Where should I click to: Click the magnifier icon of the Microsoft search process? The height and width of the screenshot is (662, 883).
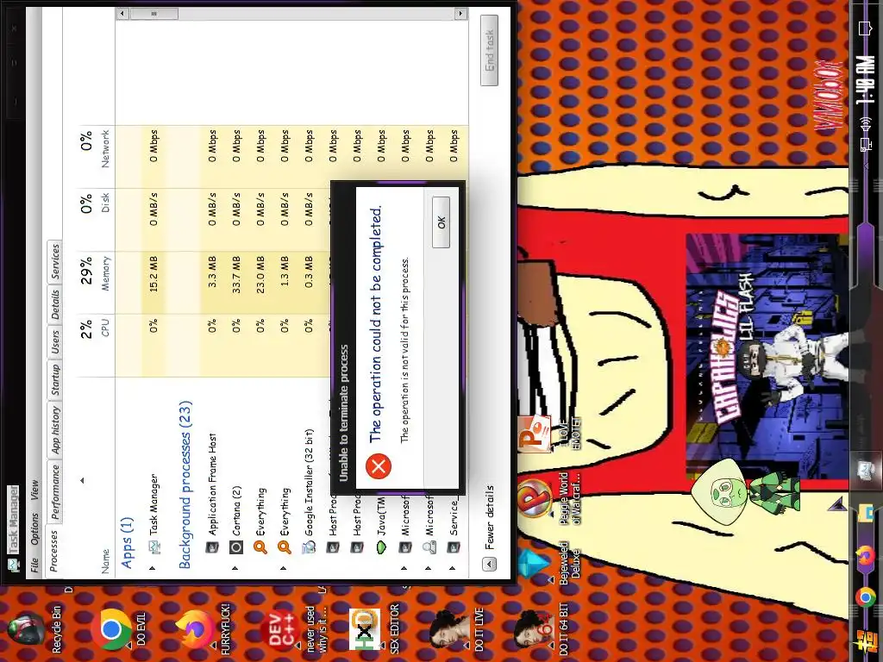pyautogui.click(x=429, y=546)
